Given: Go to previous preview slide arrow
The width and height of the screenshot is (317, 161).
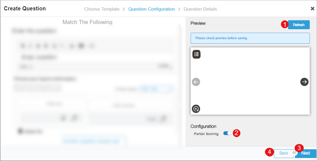Looking at the screenshot, I should tap(196, 82).
